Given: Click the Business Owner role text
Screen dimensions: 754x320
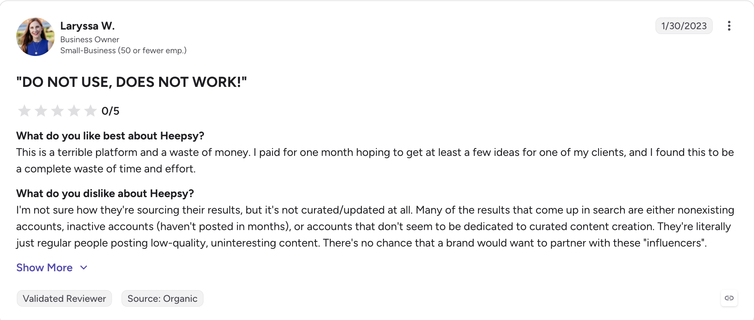Looking at the screenshot, I should coord(90,39).
